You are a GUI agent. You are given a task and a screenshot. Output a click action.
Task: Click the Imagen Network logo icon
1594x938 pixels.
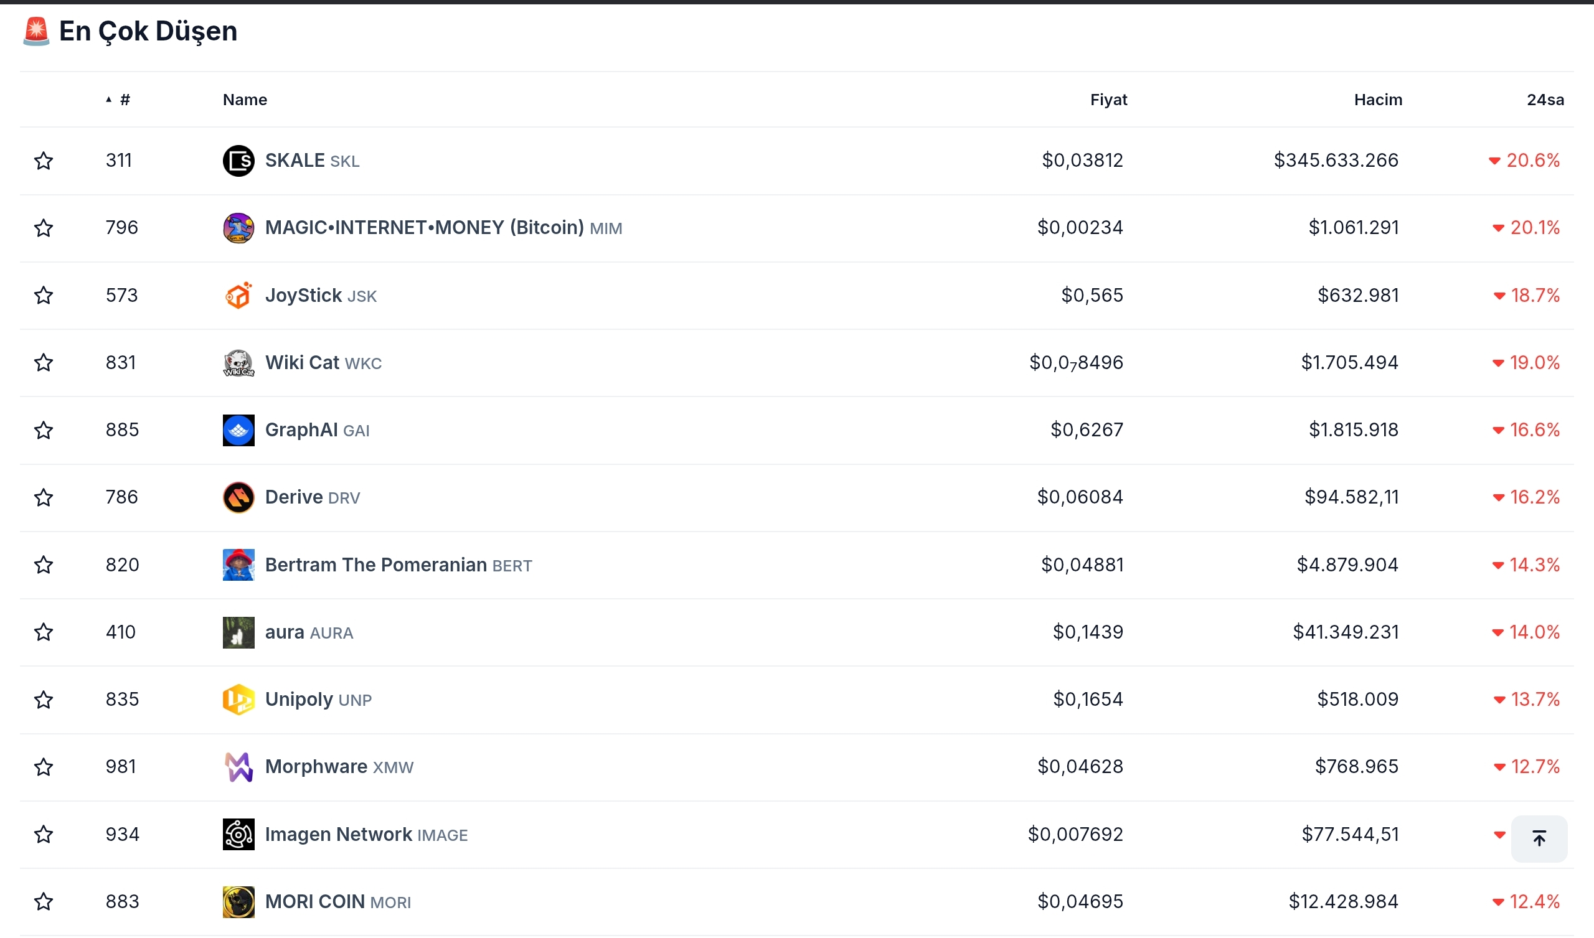[238, 834]
